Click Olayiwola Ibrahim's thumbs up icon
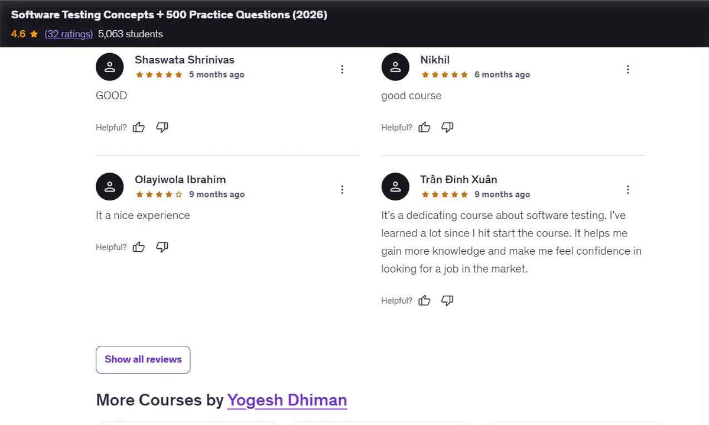Image resolution: width=709 pixels, height=425 pixels. tap(138, 247)
